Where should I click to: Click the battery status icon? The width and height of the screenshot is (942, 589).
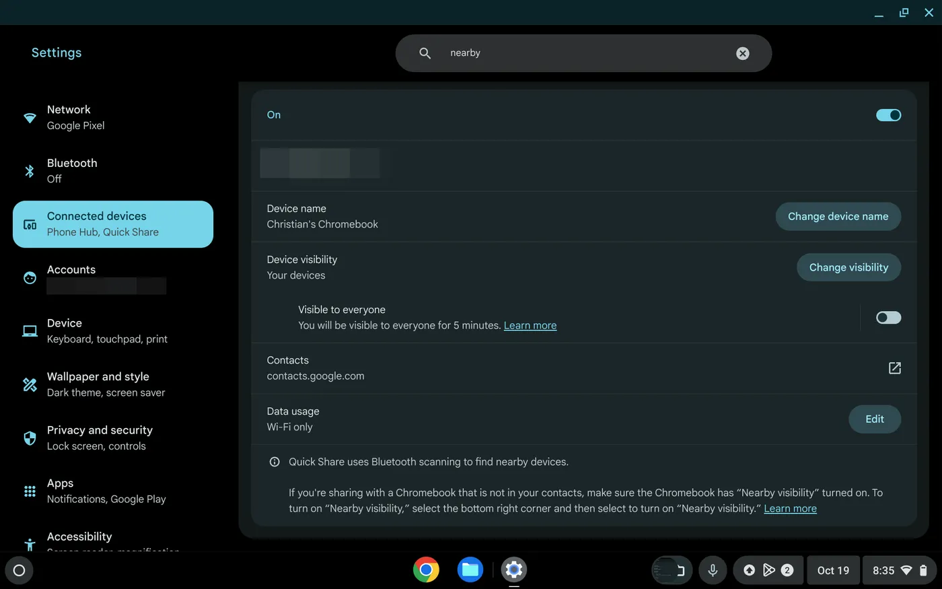[923, 570]
